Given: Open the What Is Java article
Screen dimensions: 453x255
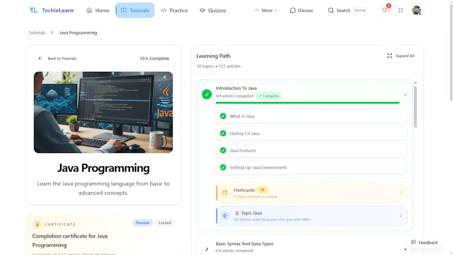Looking at the screenshot, I should (311, 116).
